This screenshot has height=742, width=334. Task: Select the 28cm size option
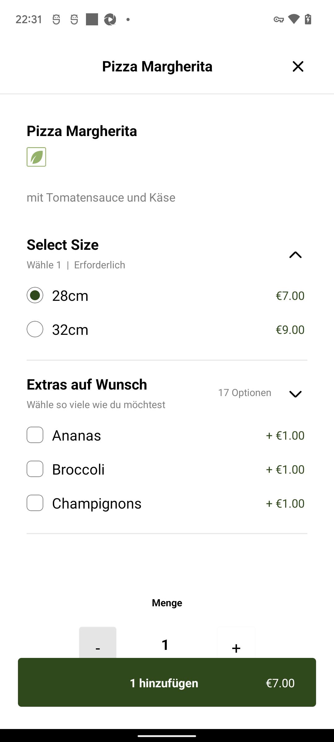pyautogui.click(x=35, y=295)
